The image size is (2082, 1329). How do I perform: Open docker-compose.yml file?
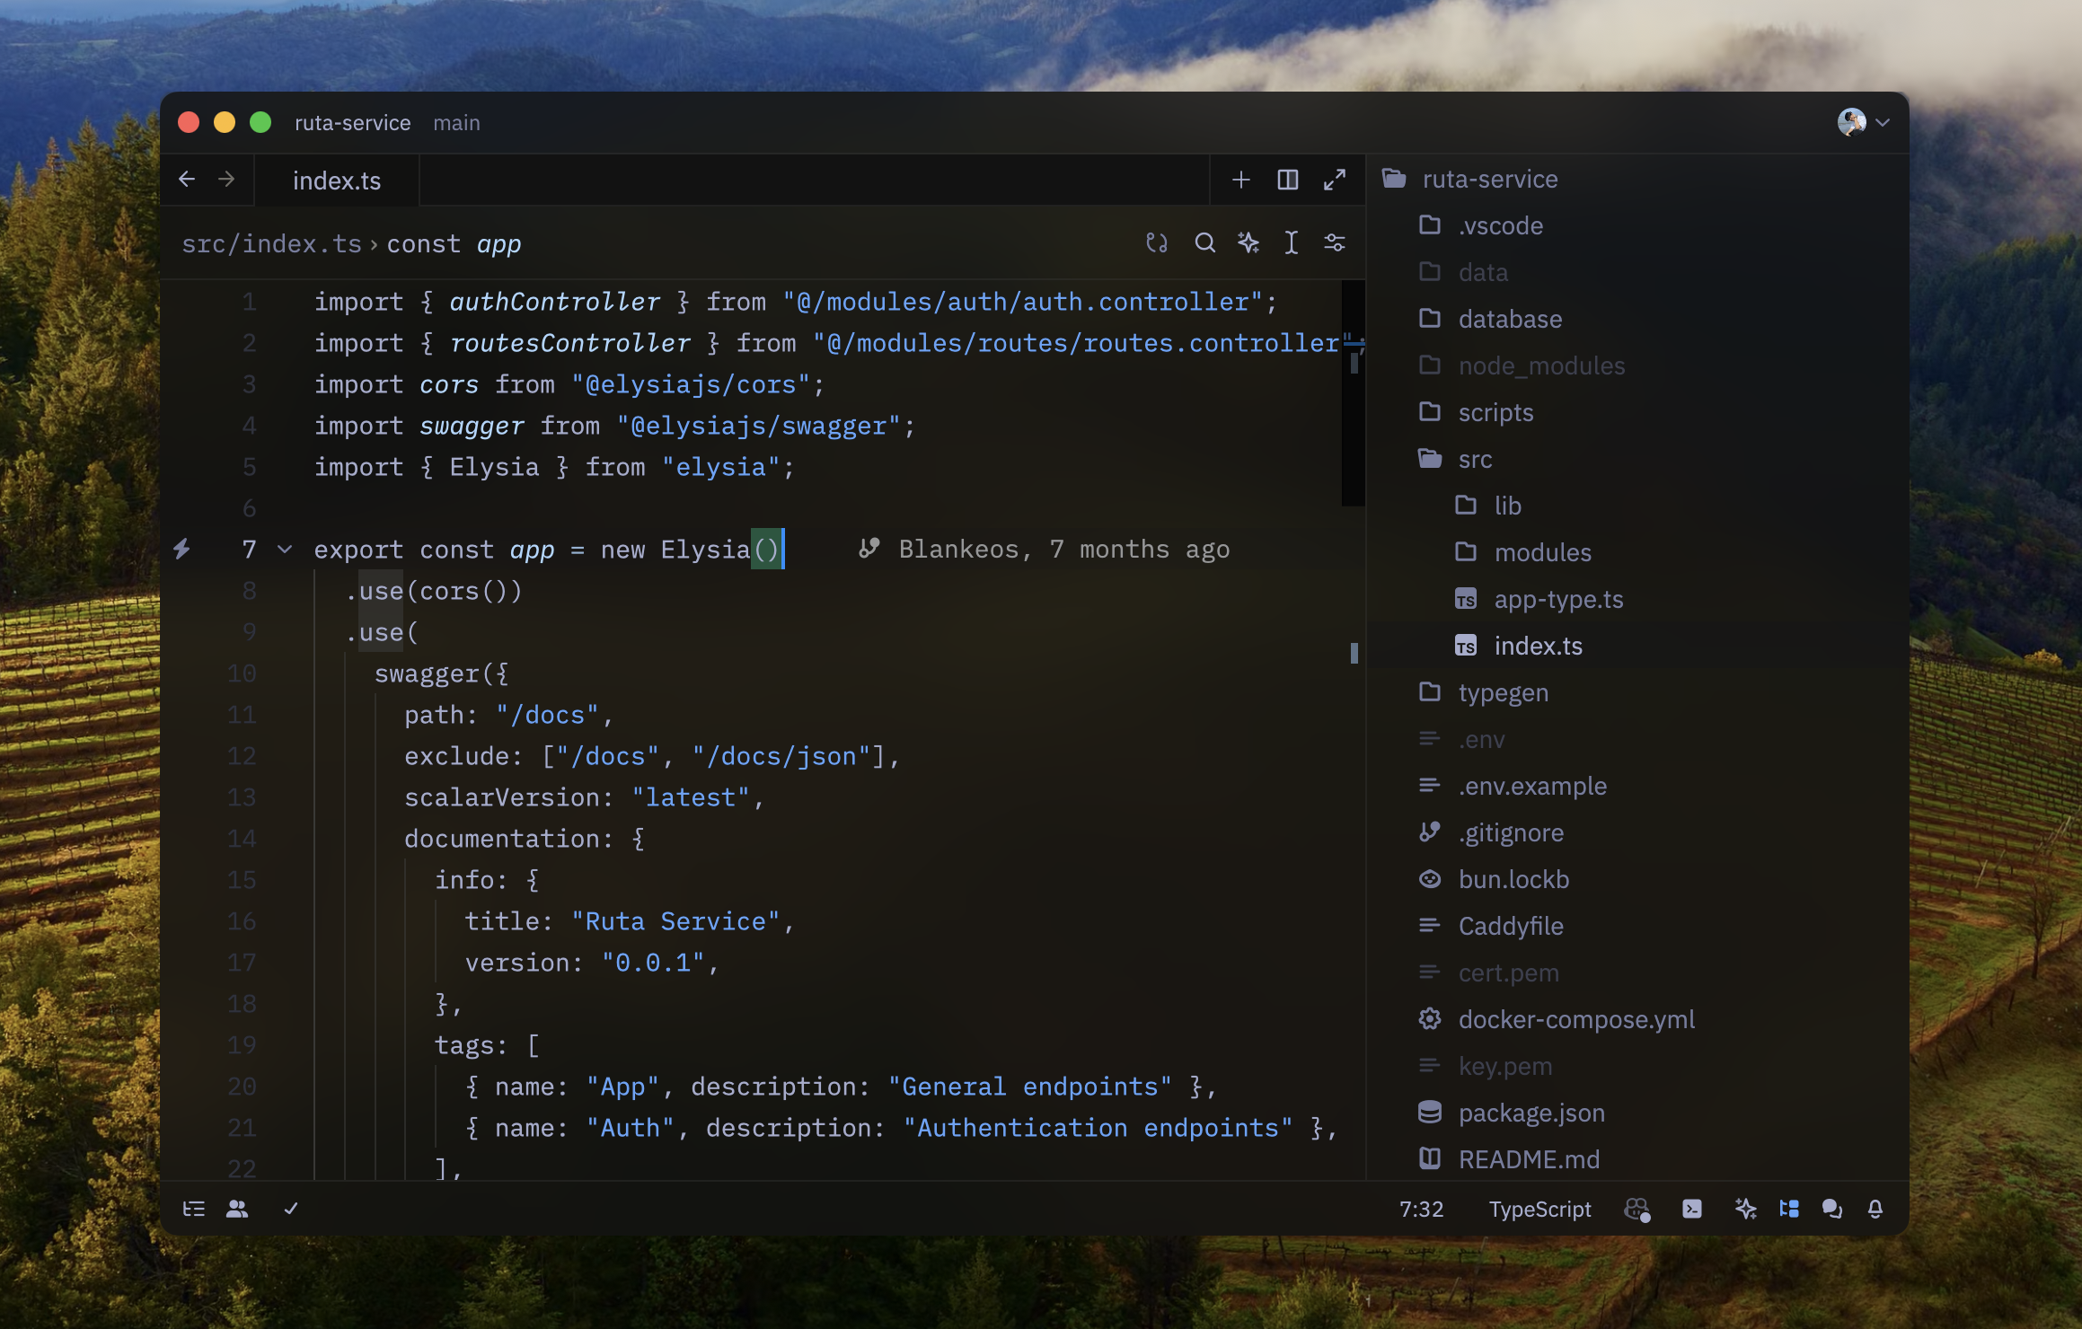tap(1636, 1019)
